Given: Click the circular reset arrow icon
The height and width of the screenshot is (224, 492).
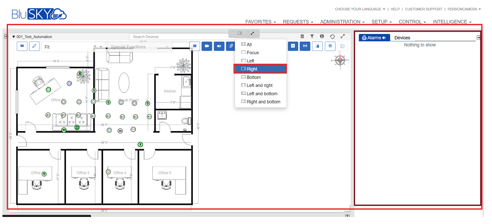Looking at the screenshot, I should pos(332,36).
